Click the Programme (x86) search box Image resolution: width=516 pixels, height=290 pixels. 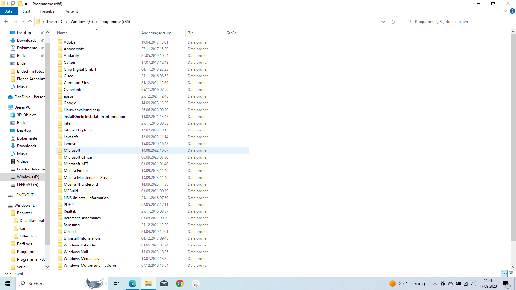458,22
